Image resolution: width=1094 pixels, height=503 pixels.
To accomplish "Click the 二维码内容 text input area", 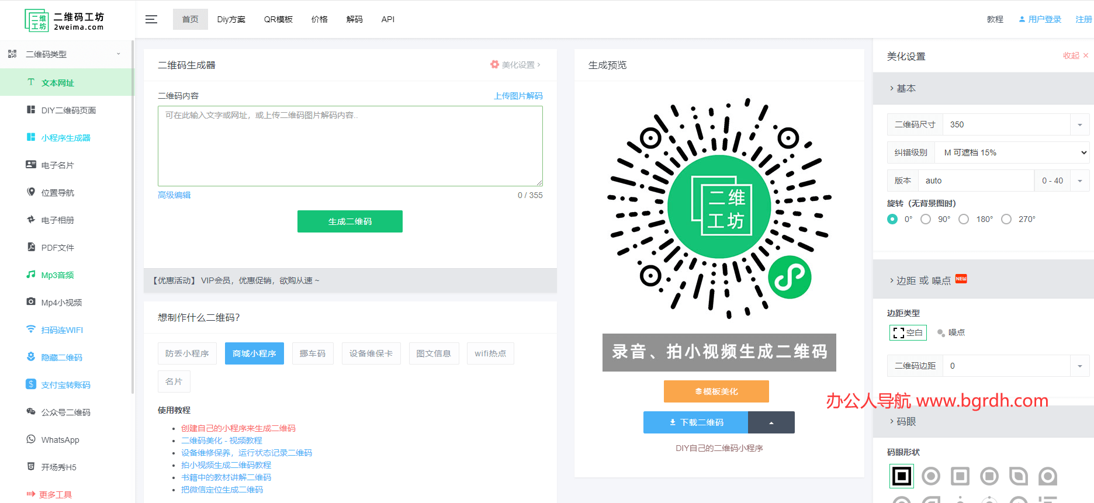I will 349,146.
